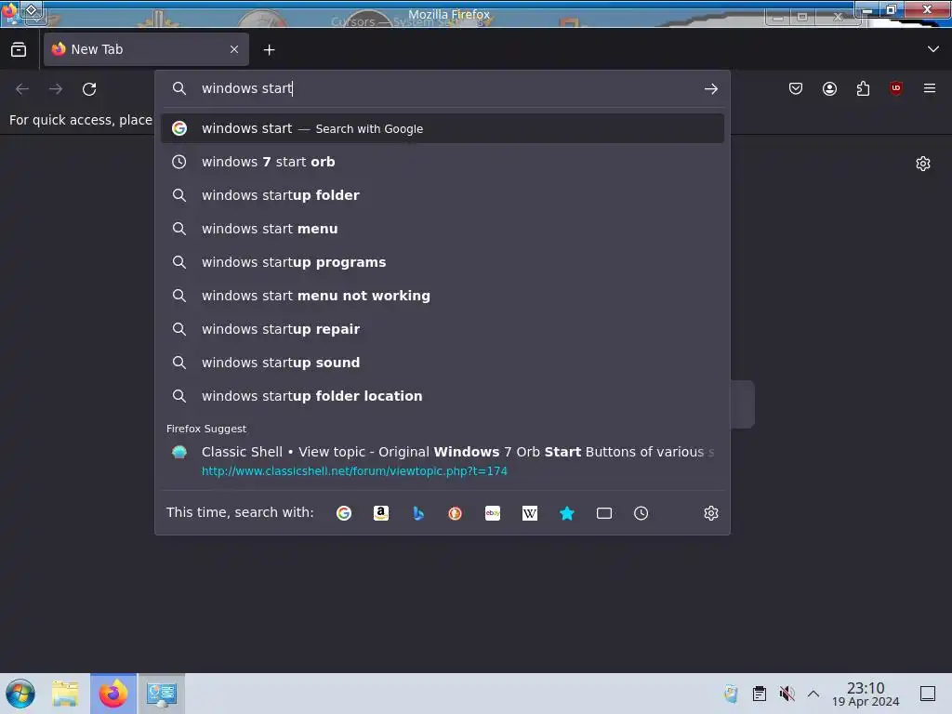
Task: Search history using the clock icon
Action: [x=641, y=513]
